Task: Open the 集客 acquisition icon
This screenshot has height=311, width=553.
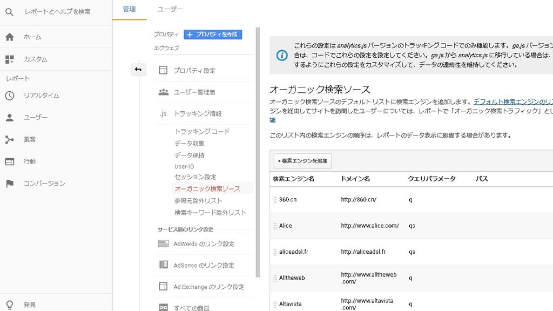Action: pyautogui.click(x=9, y=140)
